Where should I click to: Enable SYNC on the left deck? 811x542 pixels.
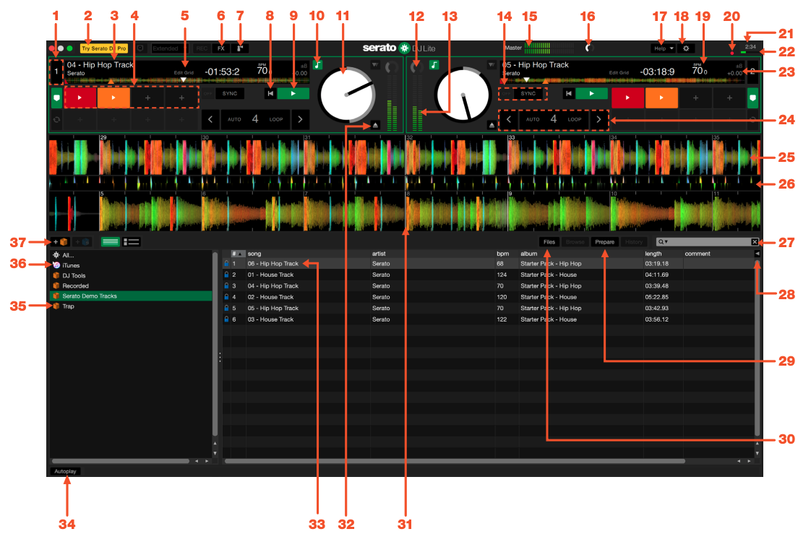click(230, 94)
